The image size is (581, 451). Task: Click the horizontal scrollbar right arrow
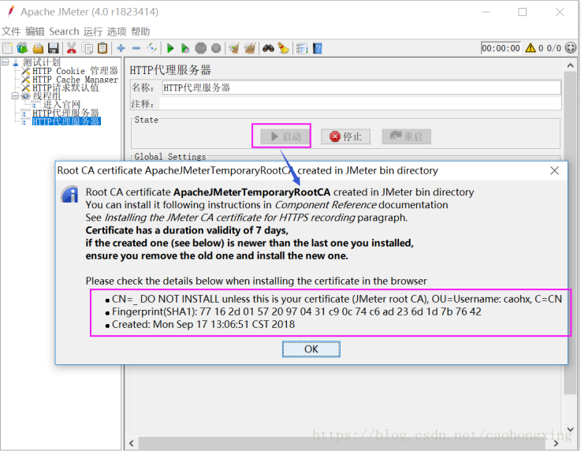point(556,443)
